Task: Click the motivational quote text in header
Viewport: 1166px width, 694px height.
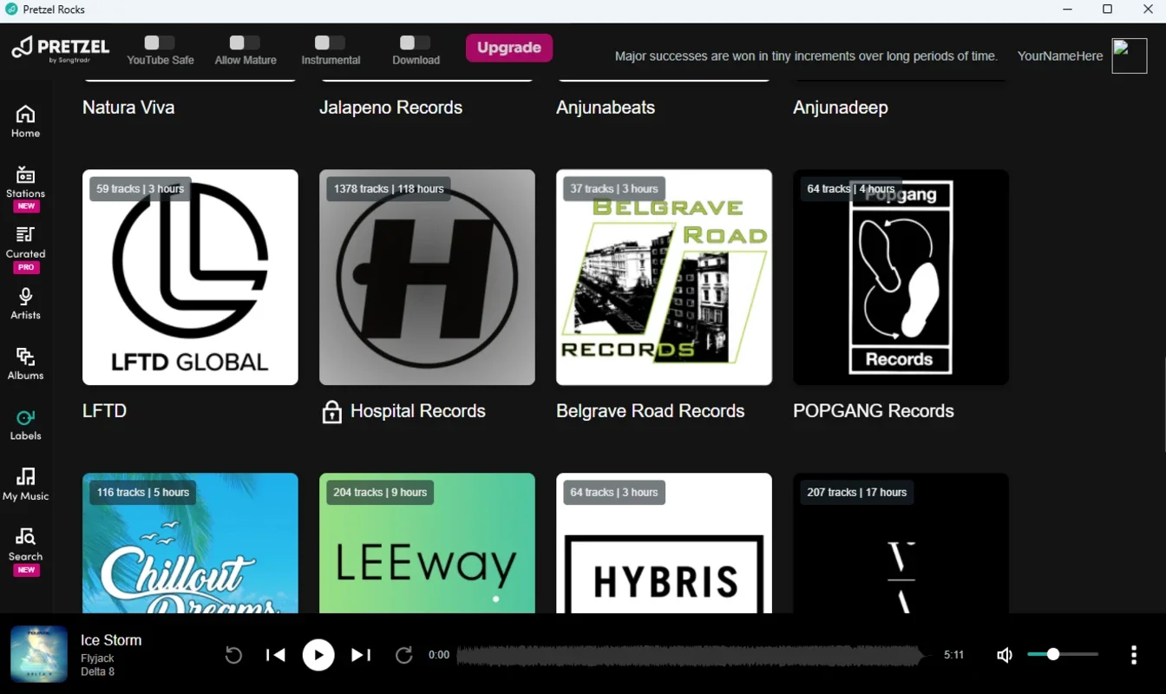Action: click(x=806, y=56)
